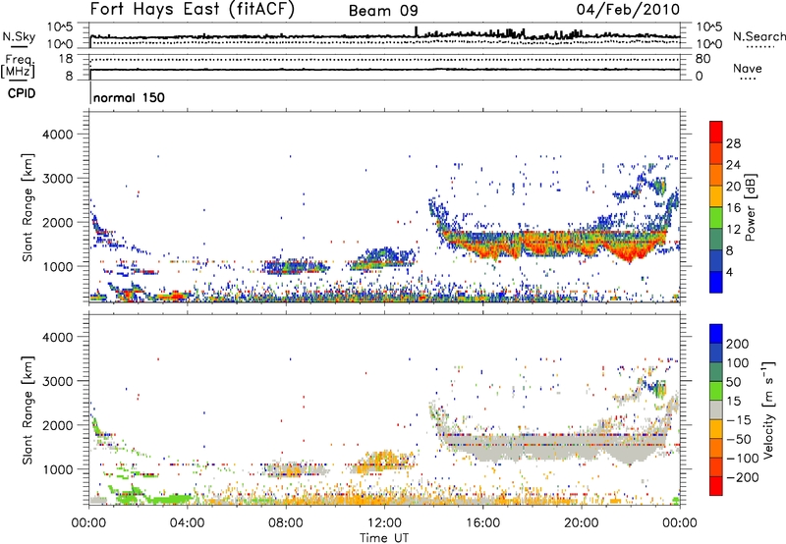This screenshot has height=544, width=786.
Task: Pick the red bottom segment of Velocity color bar
Action: tap(716, 486)
